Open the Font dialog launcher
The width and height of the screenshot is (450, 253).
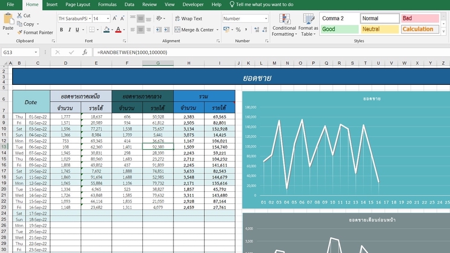click(x=125, y=41)
